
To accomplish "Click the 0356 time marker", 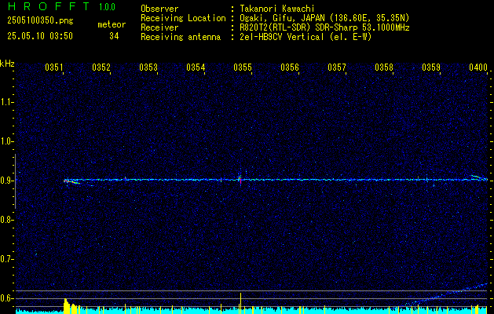I will (x=290, y=68).
